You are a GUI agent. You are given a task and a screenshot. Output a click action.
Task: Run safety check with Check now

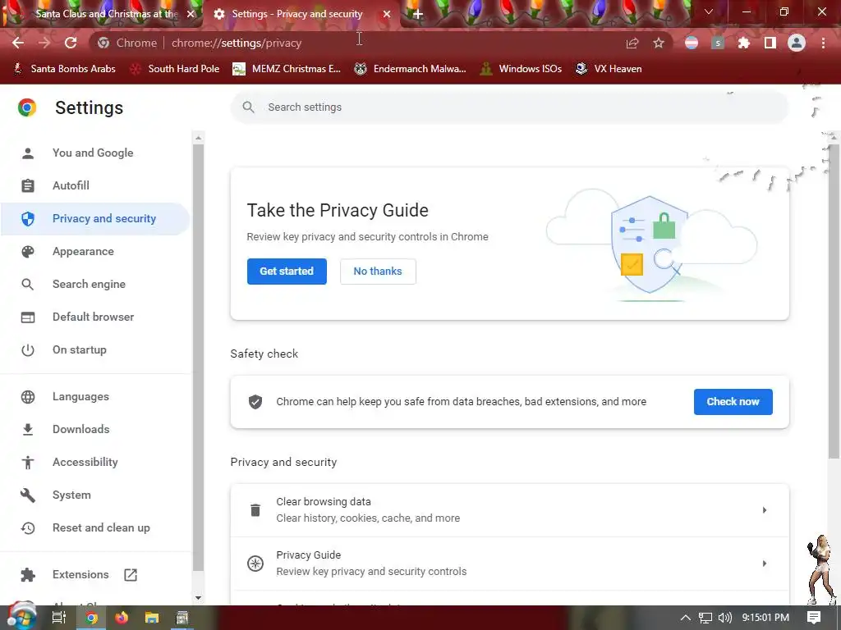(x=733, y=402)
